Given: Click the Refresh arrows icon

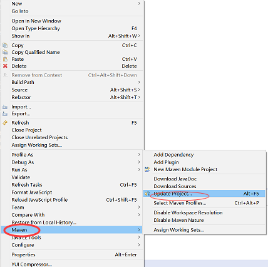Looking at the screenshot, I should click(5, 123).
